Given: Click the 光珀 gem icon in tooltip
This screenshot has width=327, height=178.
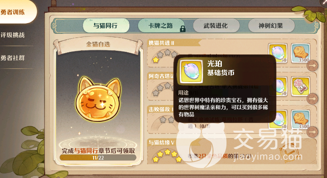Looking at the screenshot, I should [191, 72].
